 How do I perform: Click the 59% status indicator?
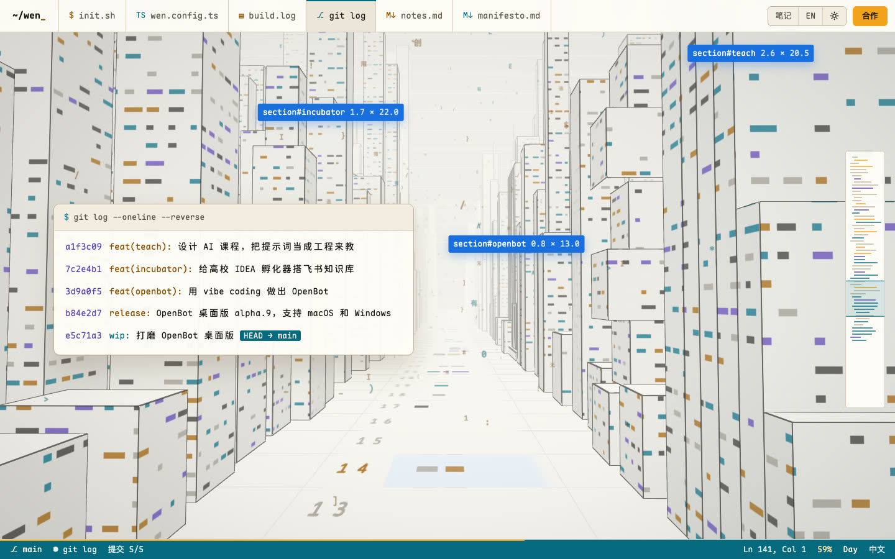coord(825,550)
